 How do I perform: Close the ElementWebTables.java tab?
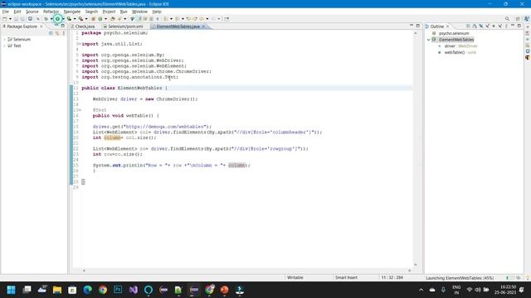203,26
